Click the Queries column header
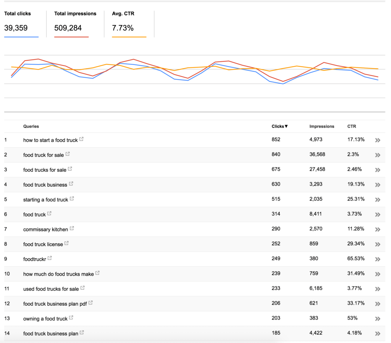Screen dimensions: 391x343 tap(31, 127)
